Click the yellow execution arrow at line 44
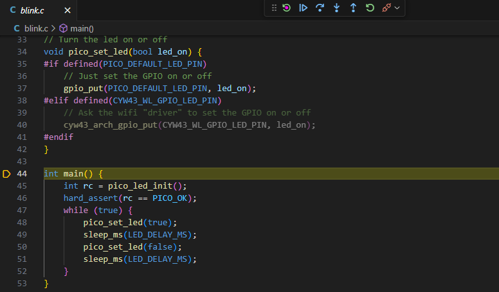 (6, 174)
